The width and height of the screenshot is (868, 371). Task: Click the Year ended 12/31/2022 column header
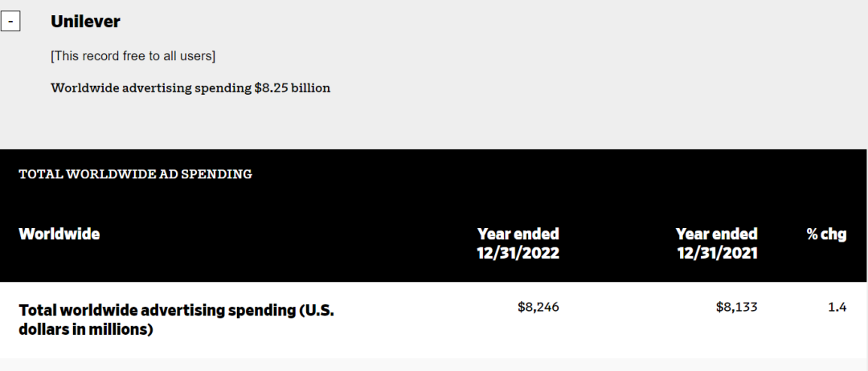point(518,243)
